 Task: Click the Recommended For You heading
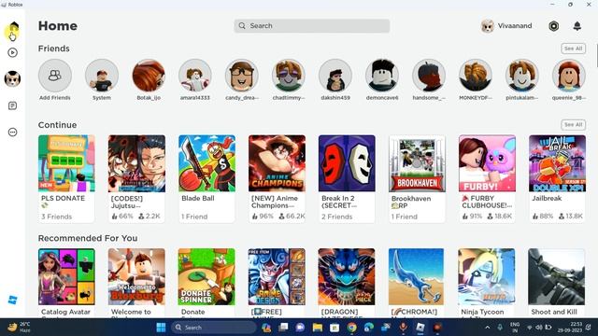tap(88, 238)
